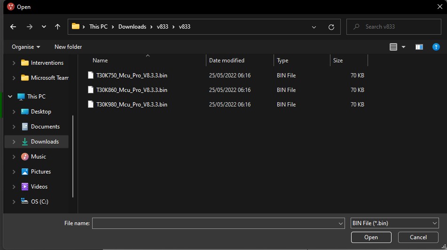The width and height of the screenshot is (447, 250).
Task: Open the Recent locations dropdown arrow
Action: pos(44,27)
